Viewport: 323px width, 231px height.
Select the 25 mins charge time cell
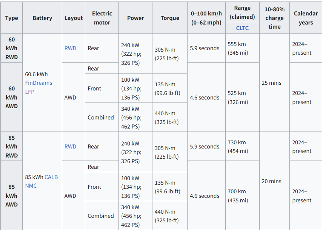click(x=271, y=83)
